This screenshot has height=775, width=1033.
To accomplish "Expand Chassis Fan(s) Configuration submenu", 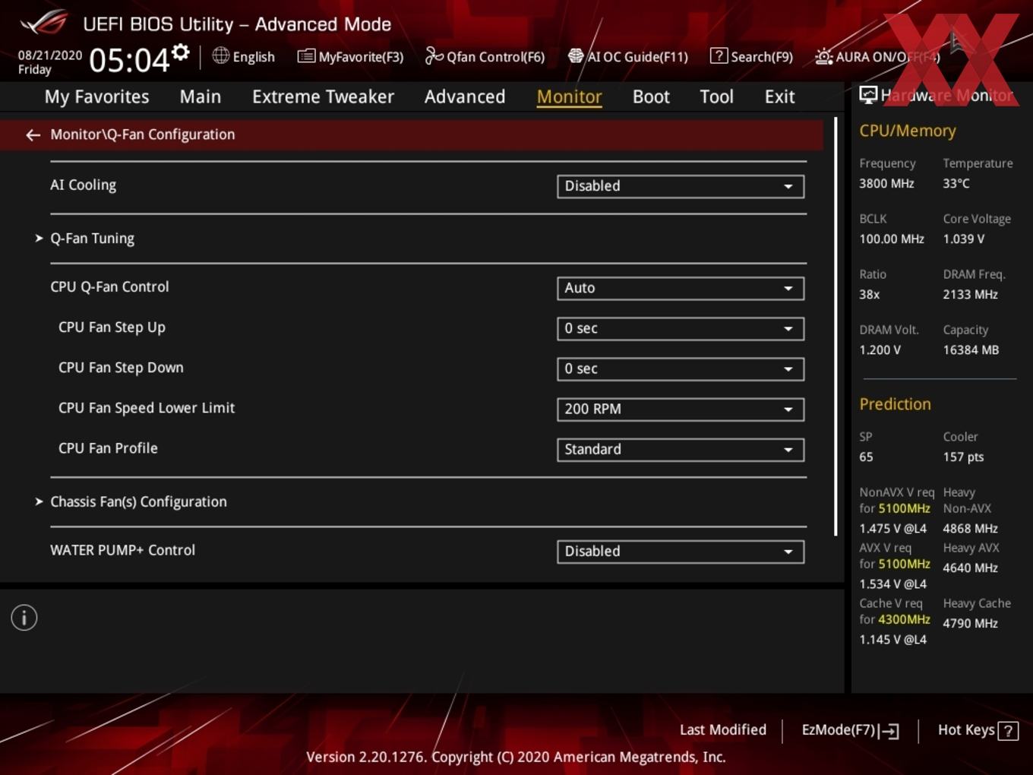I will 138,501.
